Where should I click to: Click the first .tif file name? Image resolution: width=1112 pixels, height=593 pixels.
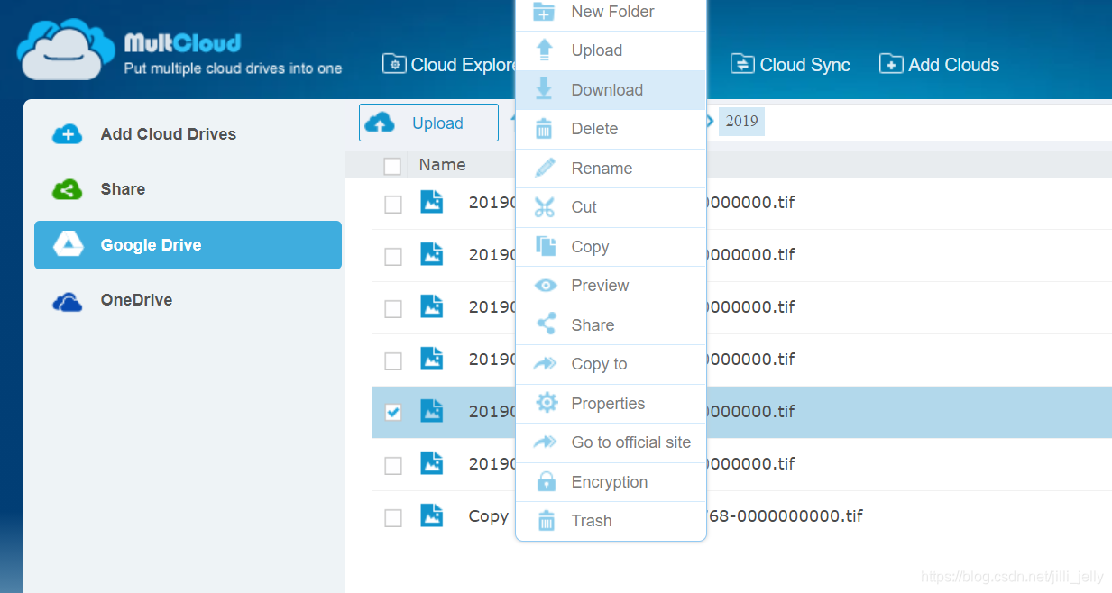(x=631, y=203)
